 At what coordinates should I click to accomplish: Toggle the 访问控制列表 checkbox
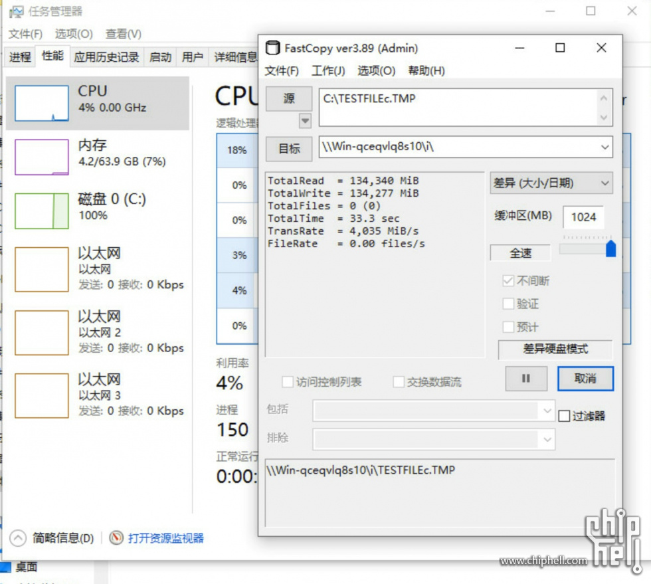tap(287, 382)
